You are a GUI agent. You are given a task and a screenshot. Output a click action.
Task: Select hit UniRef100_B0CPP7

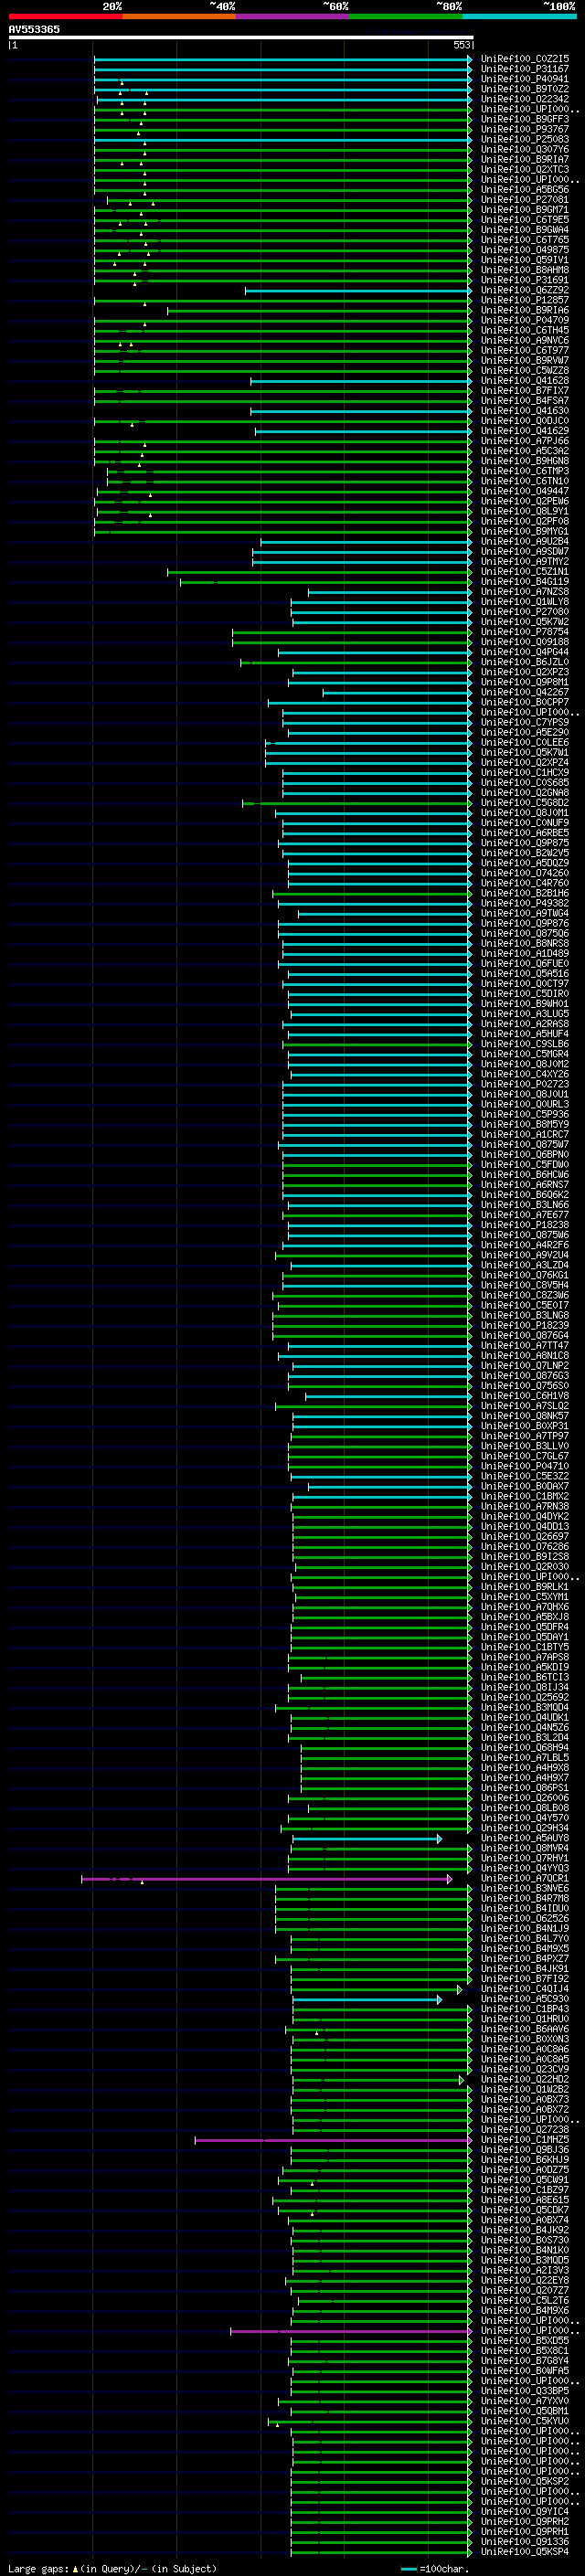[x=524, y=702]
